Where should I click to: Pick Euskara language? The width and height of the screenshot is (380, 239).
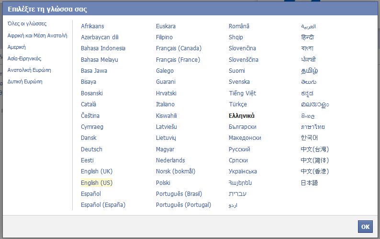click(166, 26)
